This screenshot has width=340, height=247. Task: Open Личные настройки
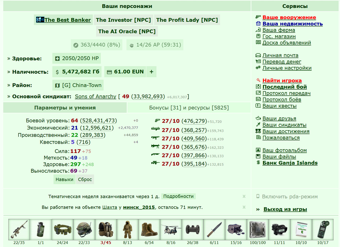pyautogui.click(x=287, y=68)
